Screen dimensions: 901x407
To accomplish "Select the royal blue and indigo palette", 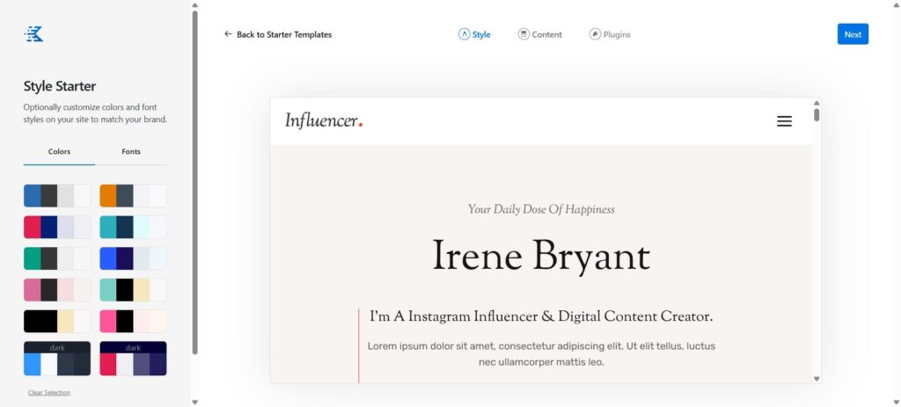I will 134,258.
